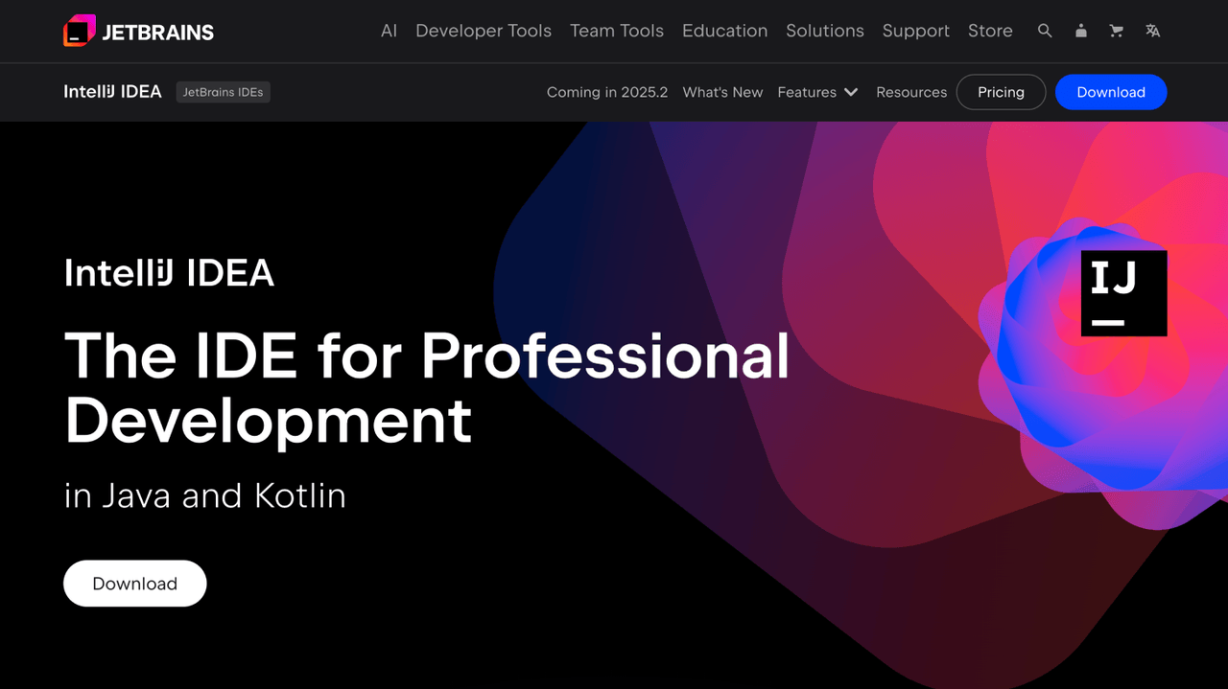Click the JetBrains logo icon

click(x=80, y=30)
